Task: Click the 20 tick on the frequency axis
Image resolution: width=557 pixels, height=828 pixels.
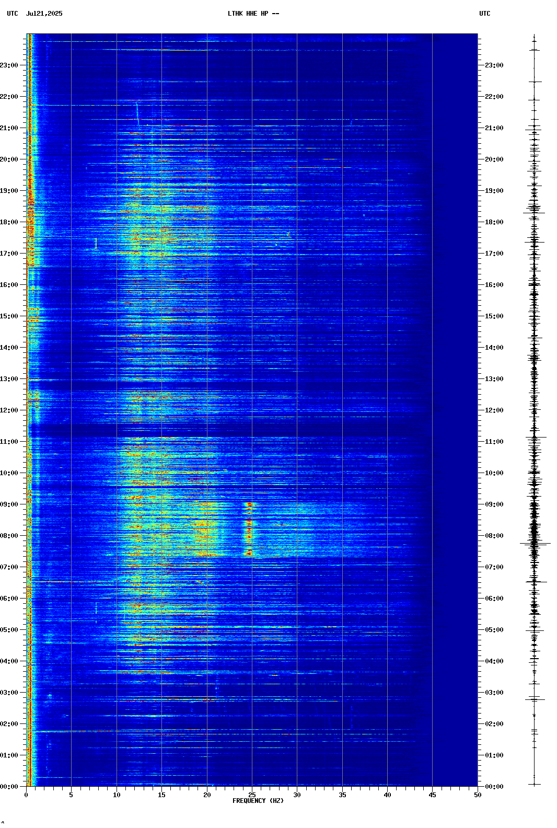Action: (x=207, y=795)
